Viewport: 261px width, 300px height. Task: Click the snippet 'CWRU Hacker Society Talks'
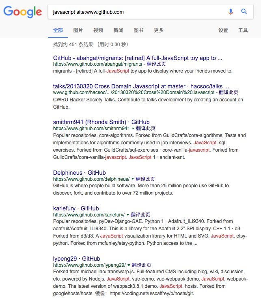pyautogui.click(x=84, y=100)
